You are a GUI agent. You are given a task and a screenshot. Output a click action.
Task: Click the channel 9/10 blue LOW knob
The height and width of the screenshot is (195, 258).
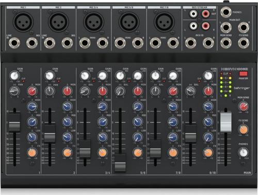click(x=208, y=137)
